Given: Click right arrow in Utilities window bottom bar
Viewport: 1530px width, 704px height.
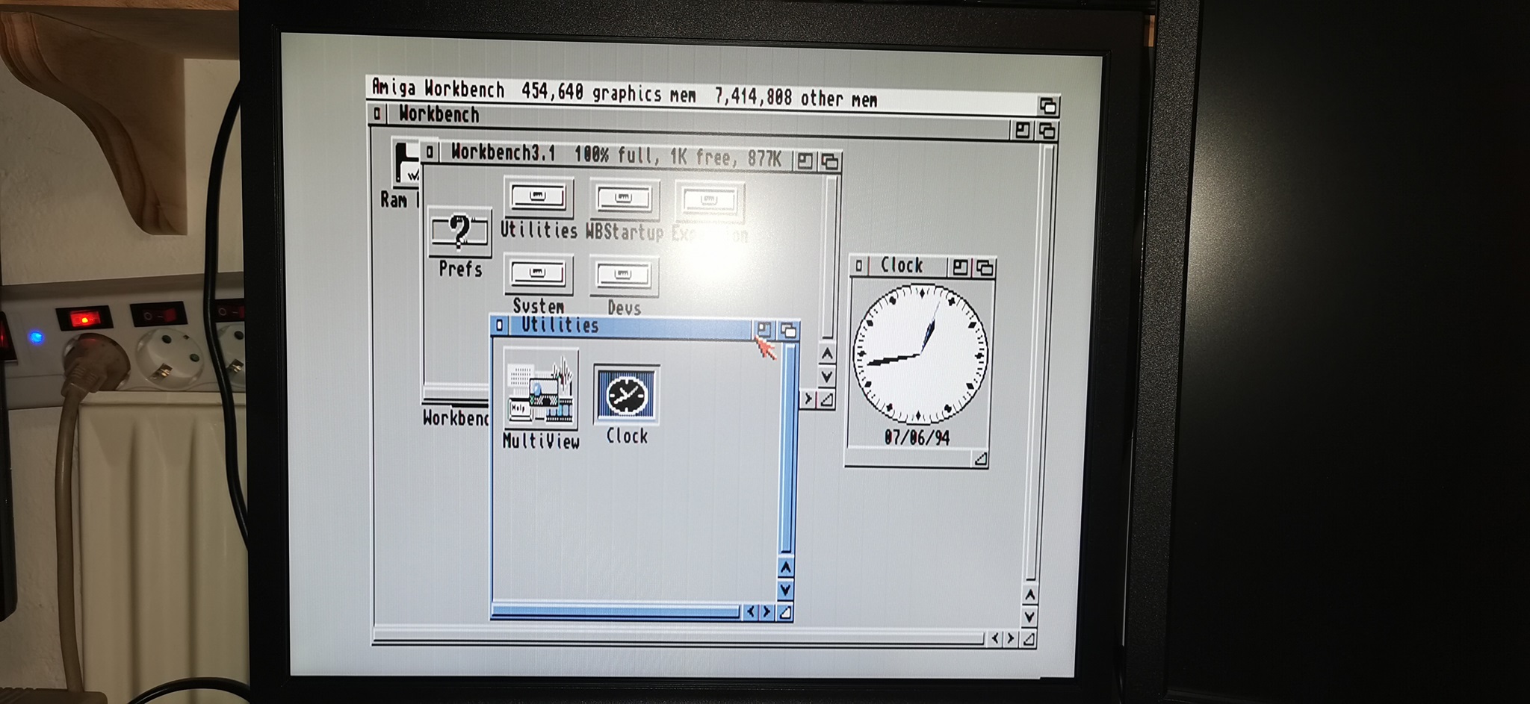Looking at the screenshot, I should click(766, 613).
